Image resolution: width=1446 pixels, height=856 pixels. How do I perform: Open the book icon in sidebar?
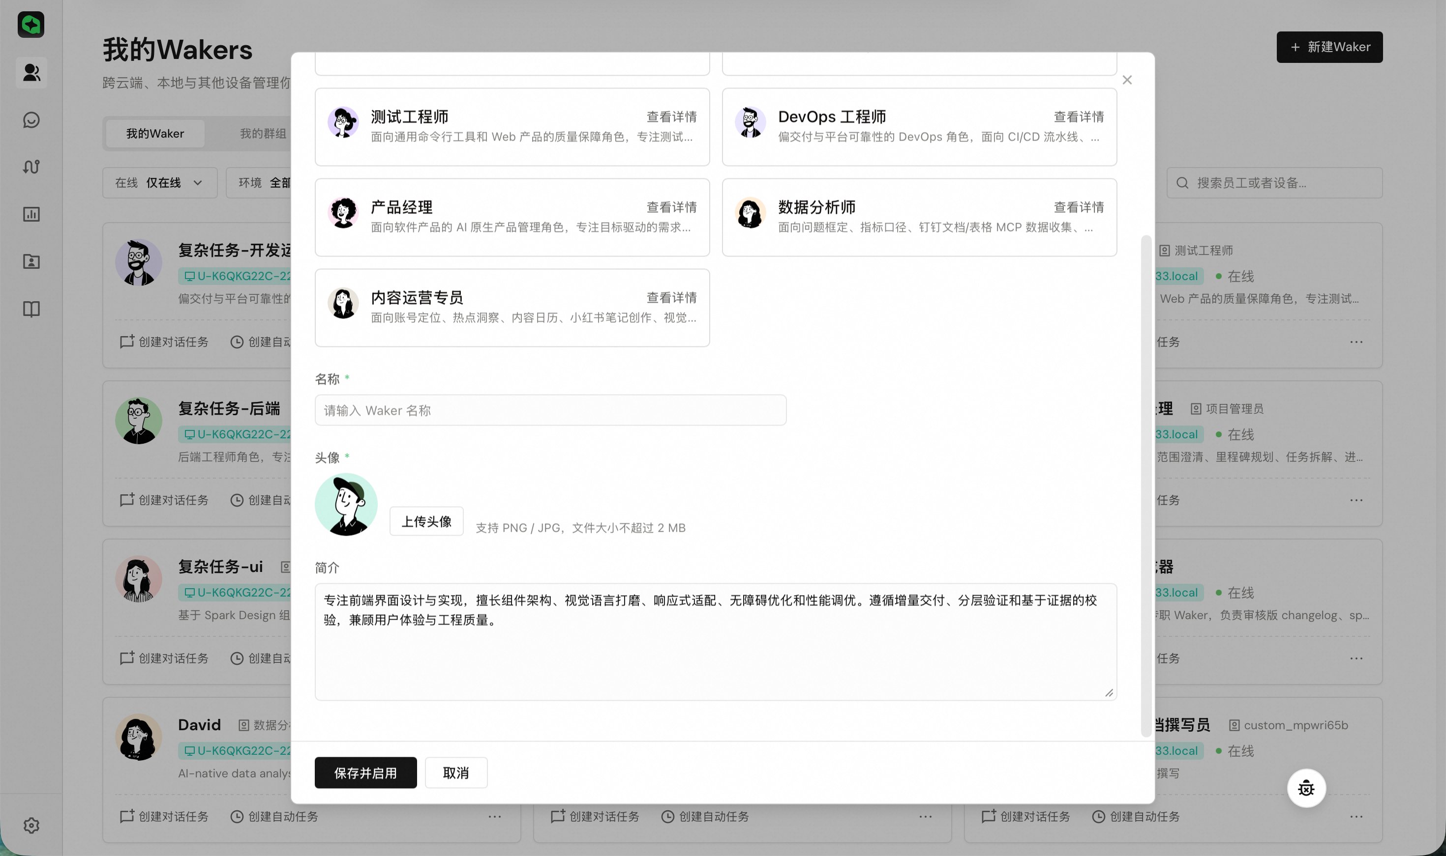pyautogui.click(x=31, y=309)
